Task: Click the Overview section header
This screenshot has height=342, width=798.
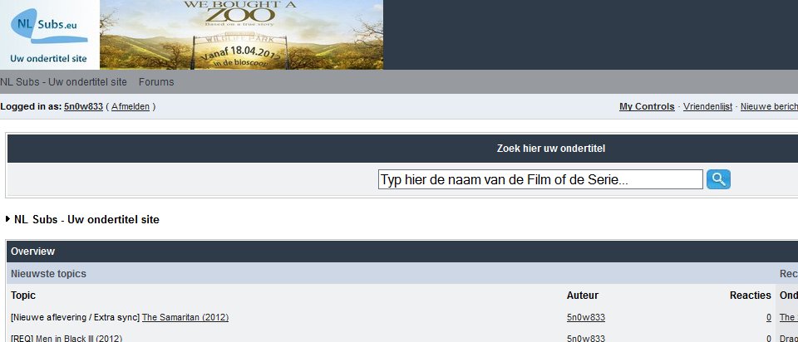Action: click(x=32, y=251)
